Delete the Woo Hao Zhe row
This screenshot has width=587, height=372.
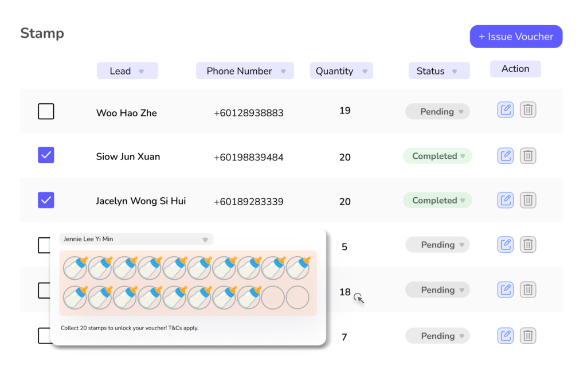[528, 110]
